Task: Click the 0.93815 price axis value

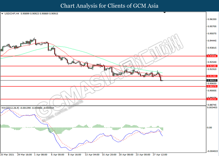Action: 212,48
